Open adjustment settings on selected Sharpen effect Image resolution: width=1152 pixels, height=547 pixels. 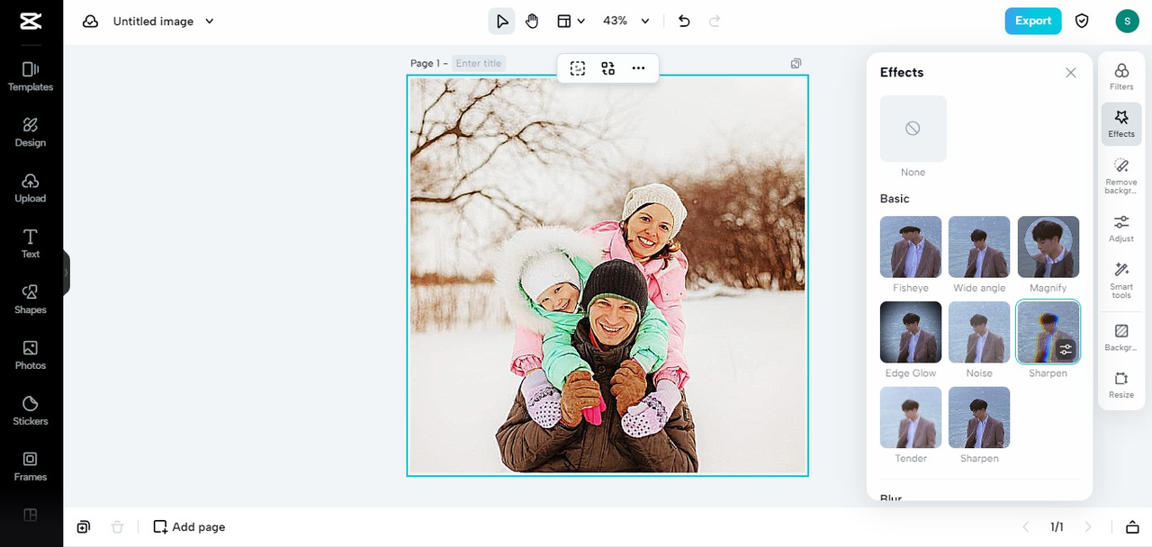[1066, 350]
